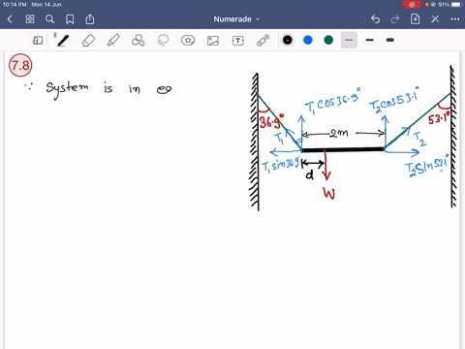Open the page thumbnails grid view

tap(30, 19)
